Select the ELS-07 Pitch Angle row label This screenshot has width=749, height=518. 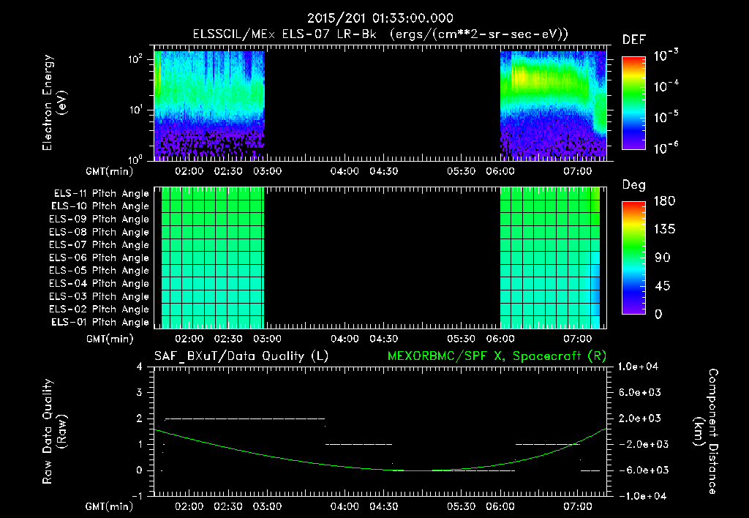tap(99, 244)
